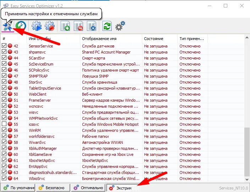This screenshot has height=192, width=250.
Task: Select the TabletInputService row name
Action: 45,88
